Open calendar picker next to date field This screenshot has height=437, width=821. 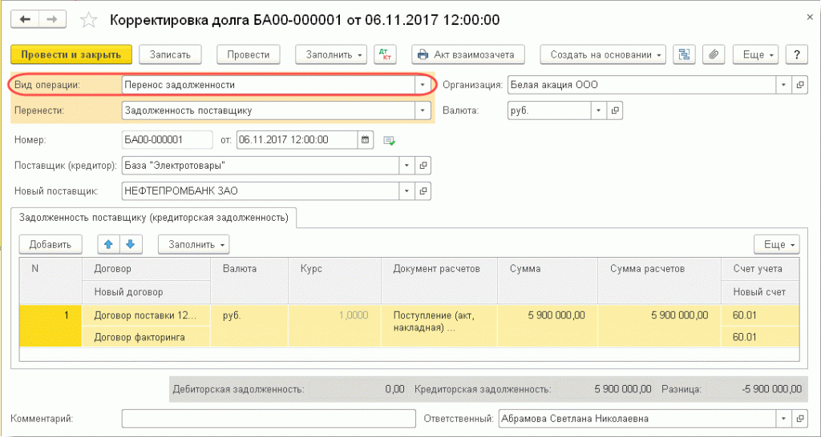coord(366,139)
